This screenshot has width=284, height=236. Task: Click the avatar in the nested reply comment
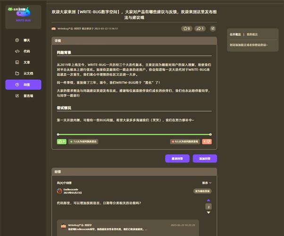pos(63,226)
